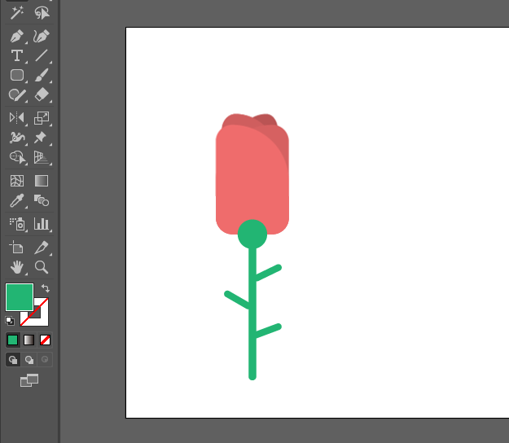Viewport: 509px width, 443px height.
Task: Choose the Eyedropper tool
Action: (16, 200)
